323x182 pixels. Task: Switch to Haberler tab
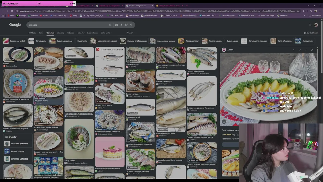point(80,33)
